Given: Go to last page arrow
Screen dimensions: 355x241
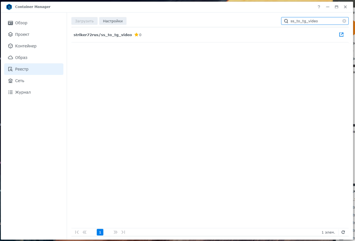Looking at the screenshot, I should [x=123, y=232].
